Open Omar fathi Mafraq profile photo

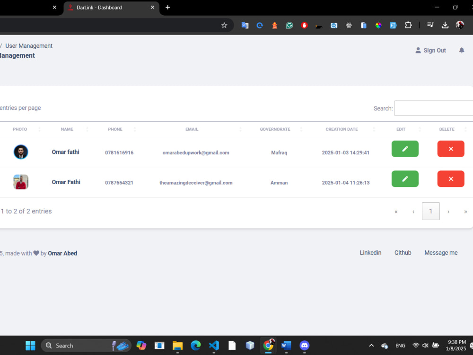tap(21, 152)
